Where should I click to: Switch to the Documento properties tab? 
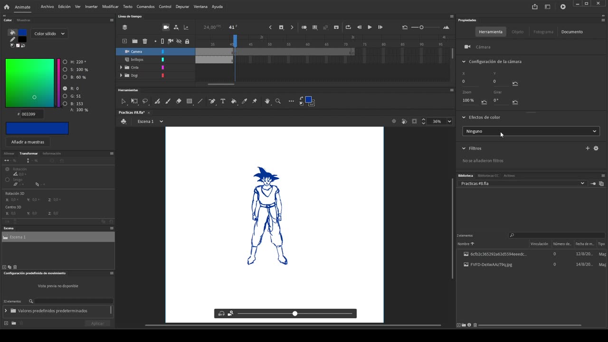572,32
